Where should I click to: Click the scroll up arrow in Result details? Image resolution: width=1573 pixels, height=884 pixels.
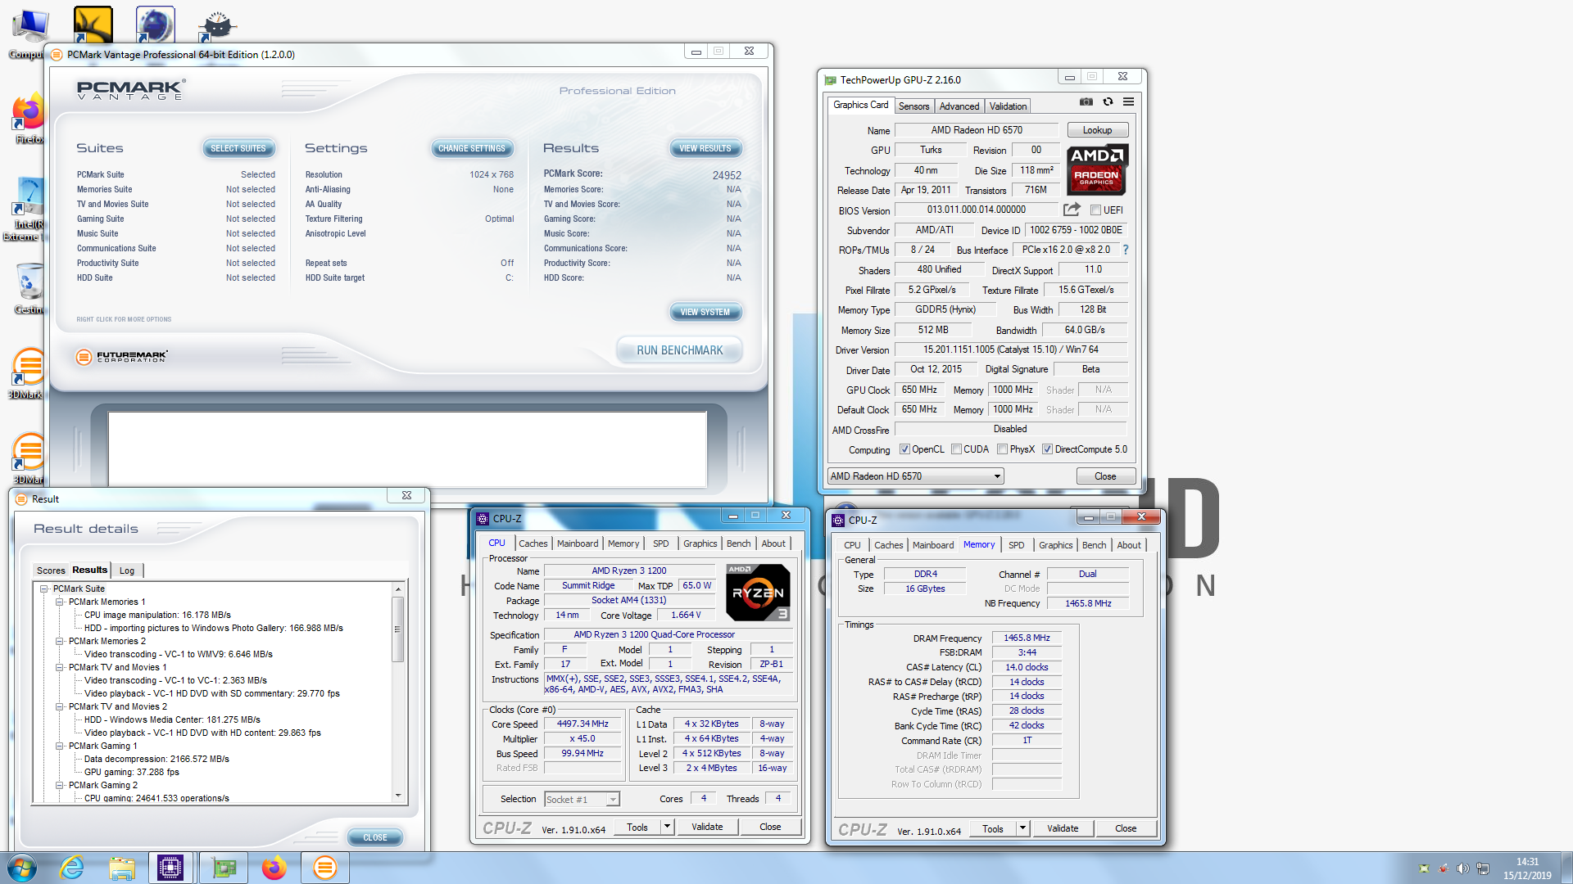(398, 589)
